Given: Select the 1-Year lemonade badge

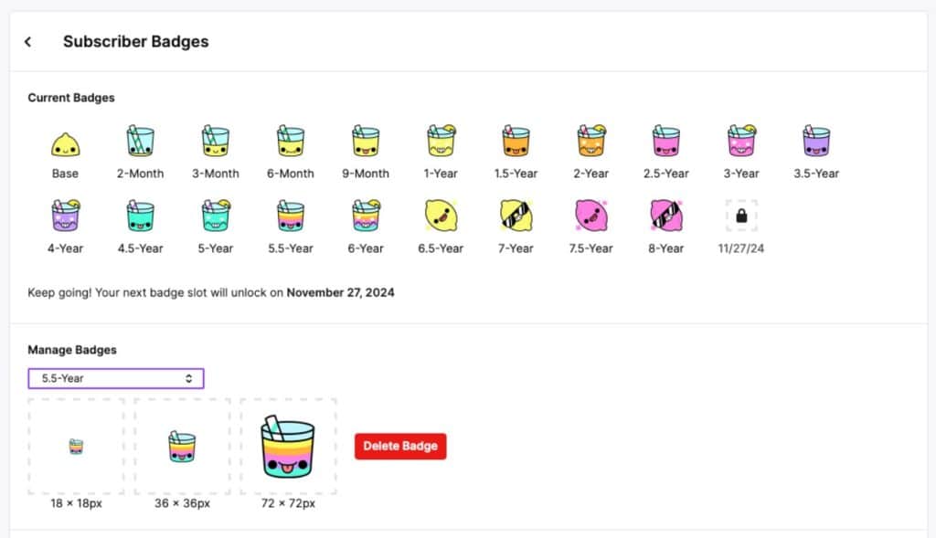Looking at the screenshot, I should [440, 142].
